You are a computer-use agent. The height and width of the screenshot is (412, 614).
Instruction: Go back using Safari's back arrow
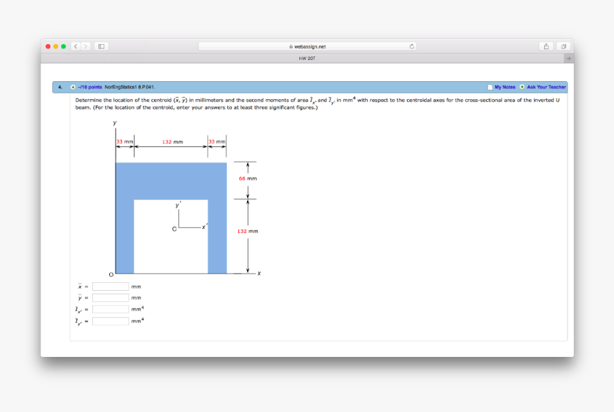coord(76,46)
